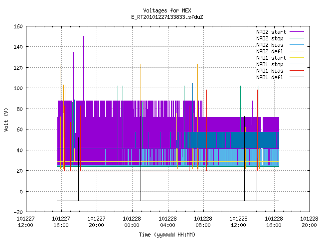Click the '101227 12:00' x-axis tick label
Viewport: 319px width, 239px height.
tap(25, 222)
